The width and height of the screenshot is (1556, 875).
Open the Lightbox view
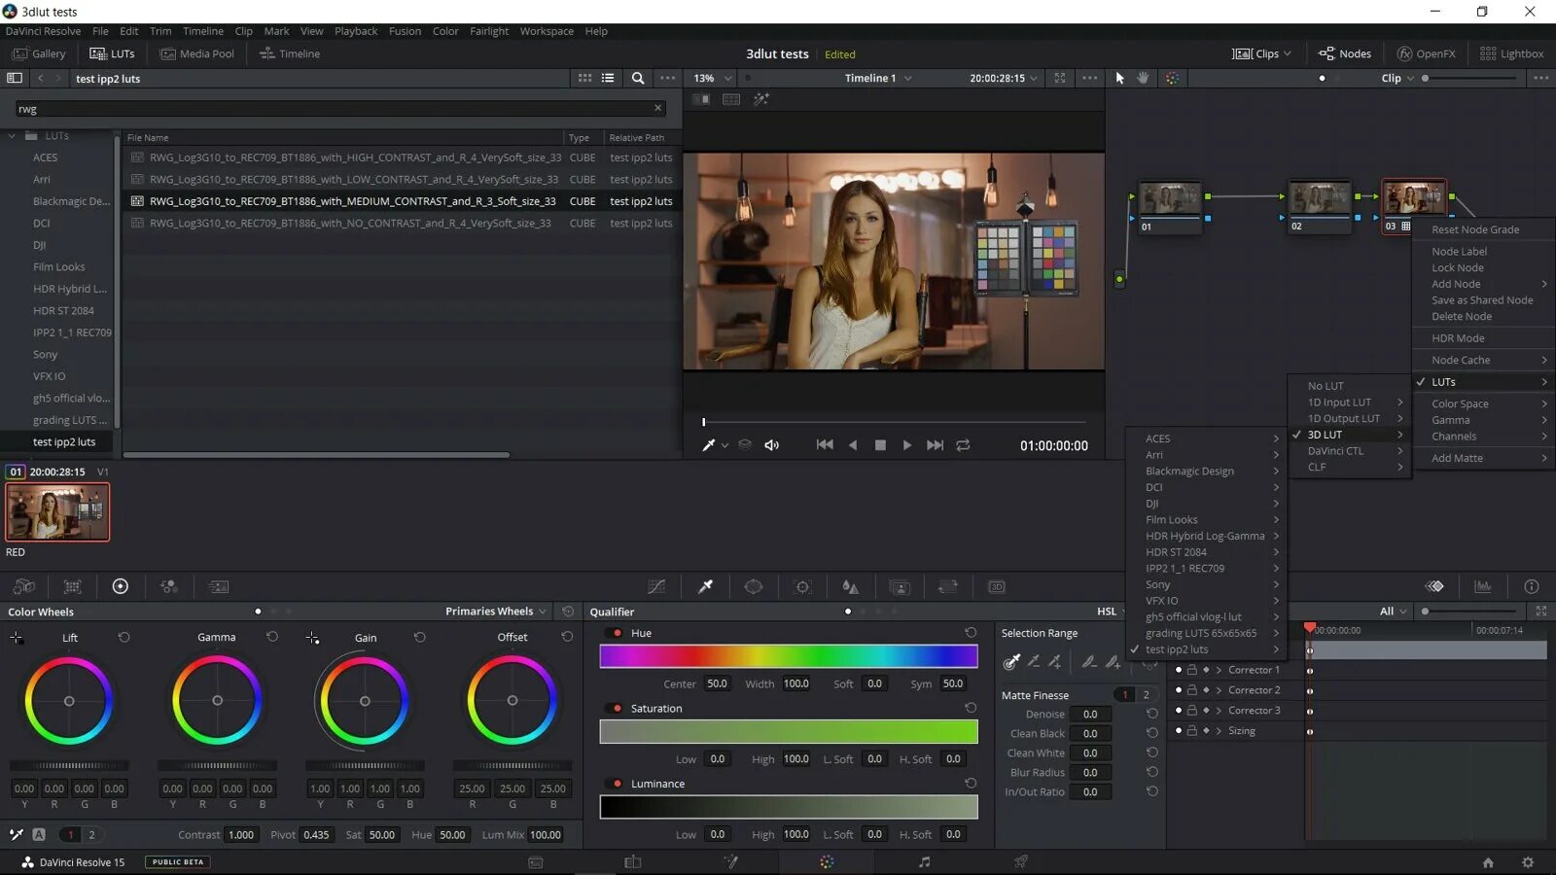pyautogui.click(x=1512, y=53)
